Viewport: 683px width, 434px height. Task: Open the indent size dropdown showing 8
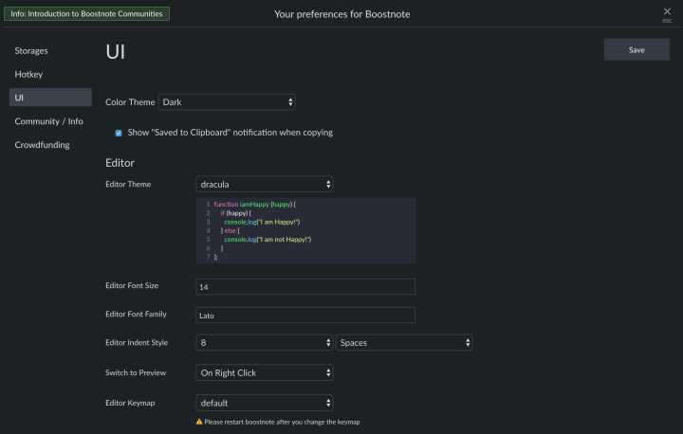coord(265,343)
